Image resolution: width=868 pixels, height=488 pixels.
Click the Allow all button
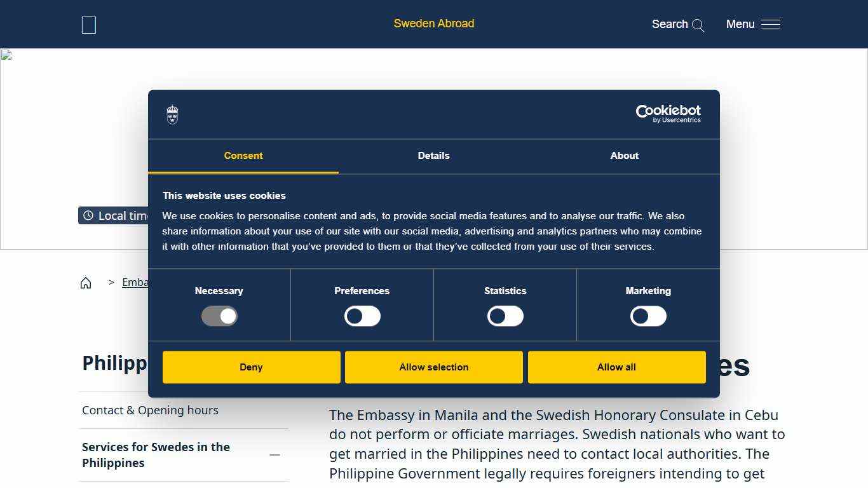click(616, 367)
